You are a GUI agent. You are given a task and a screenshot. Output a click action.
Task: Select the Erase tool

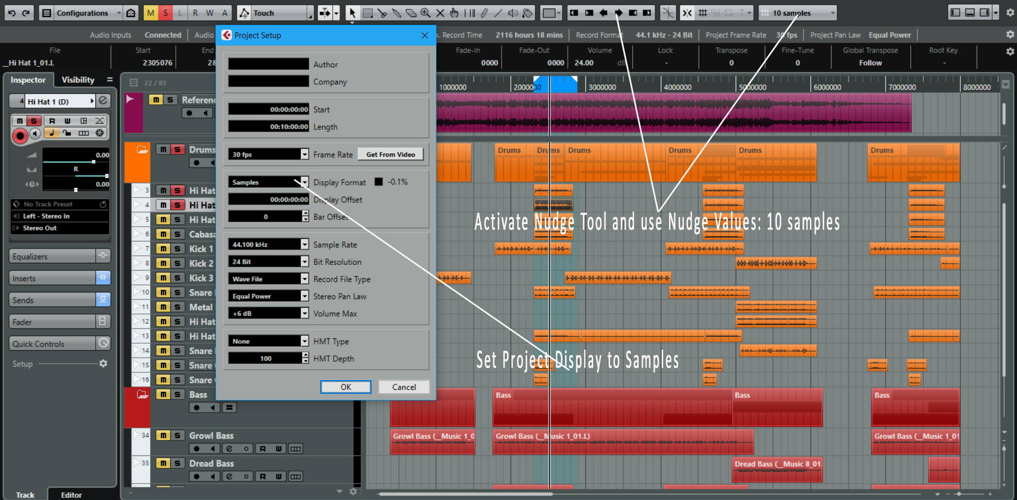click(411, 13)
